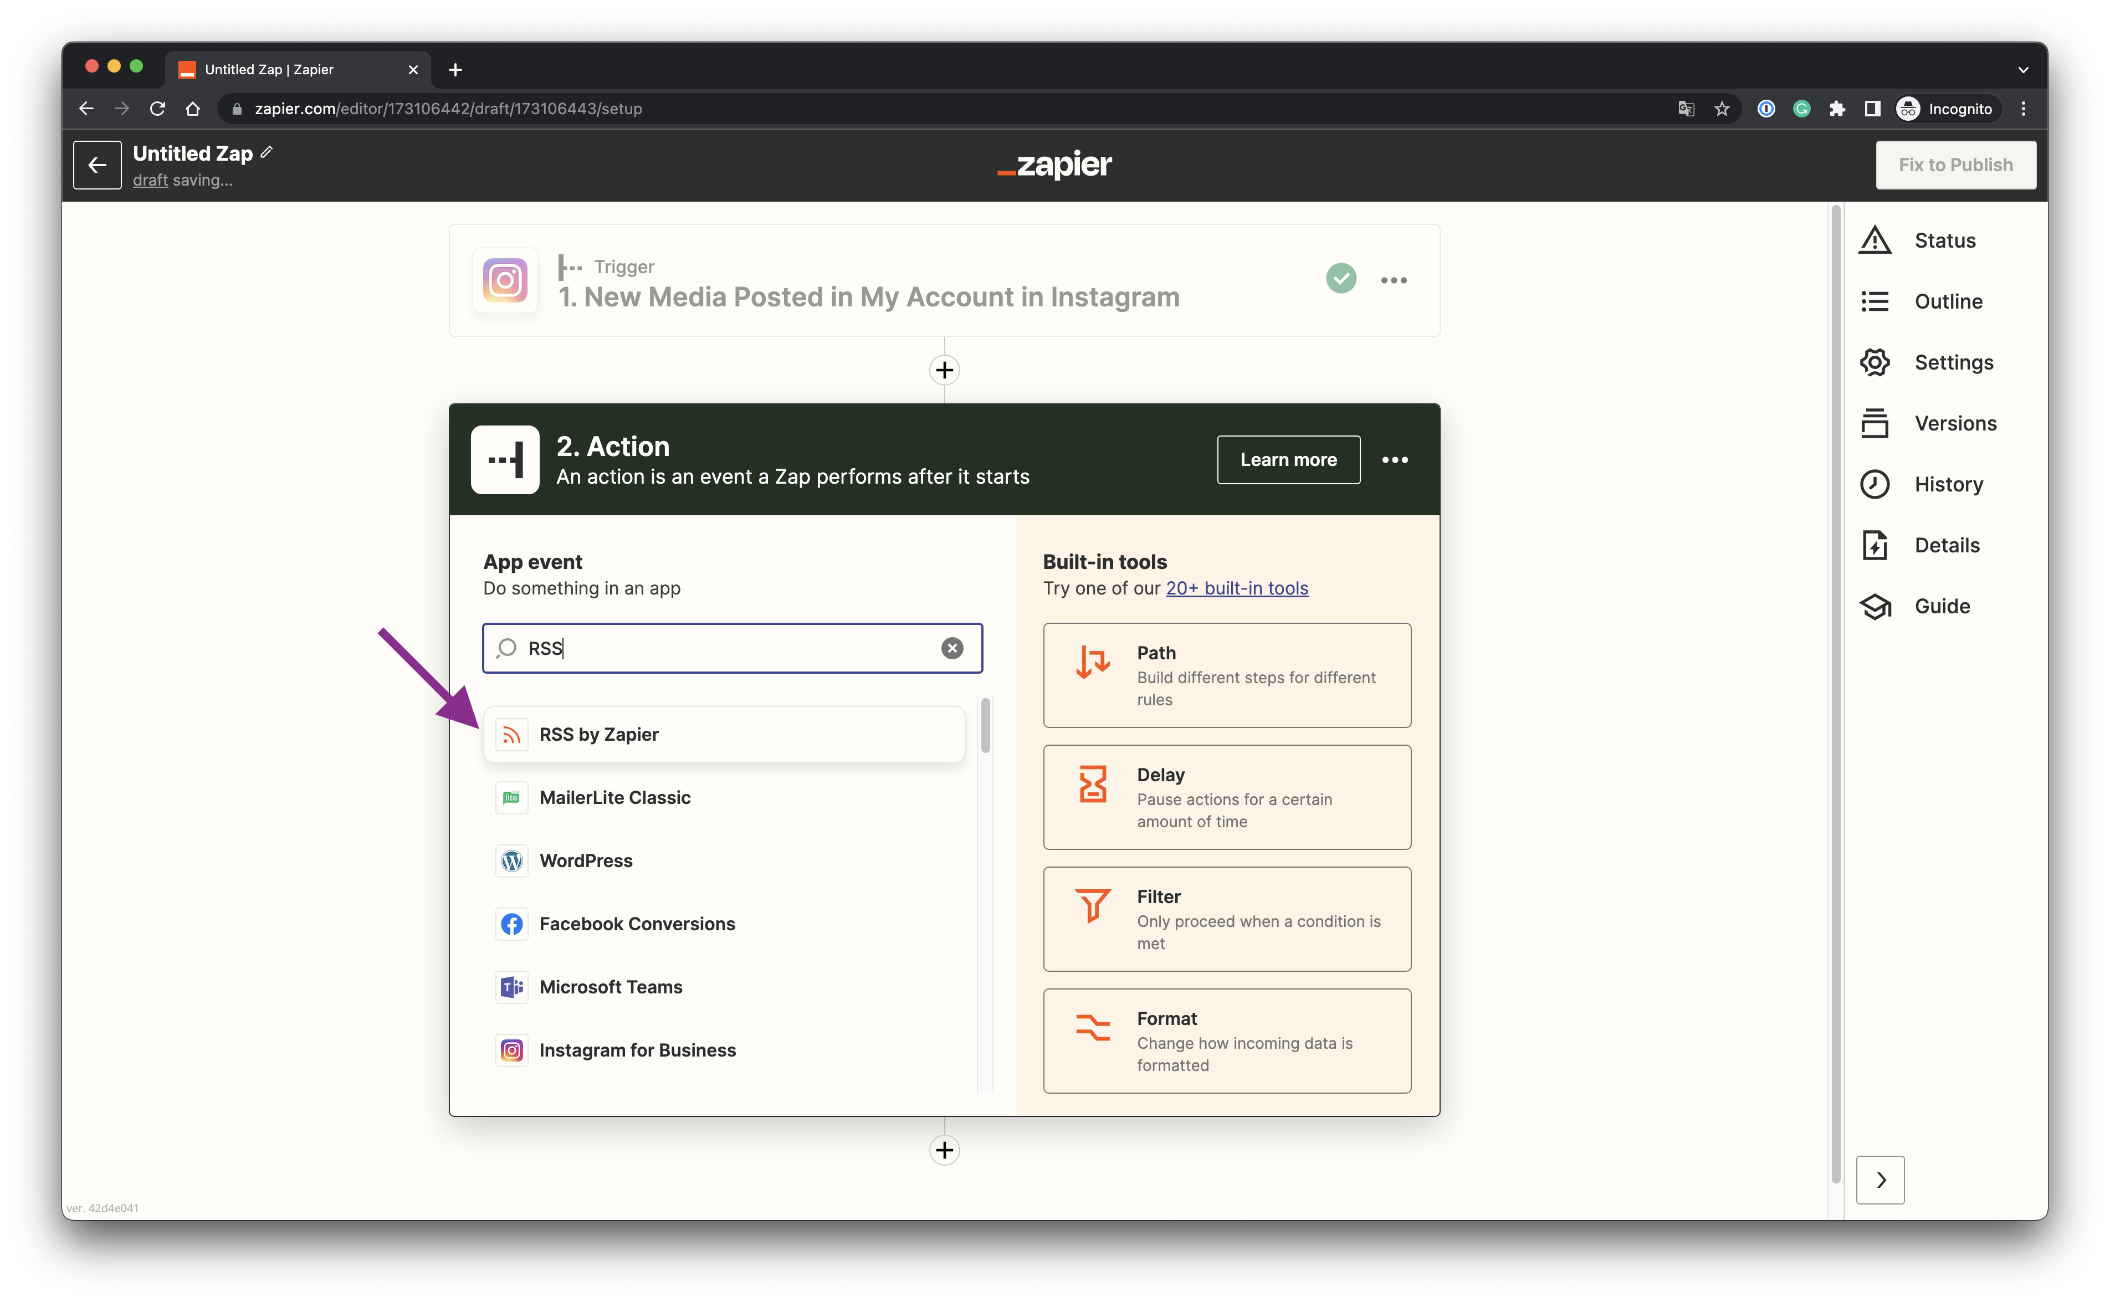Click the Action step icon
The height and width of the screenshot is (1302, 2110).
[x=505, y=460]
